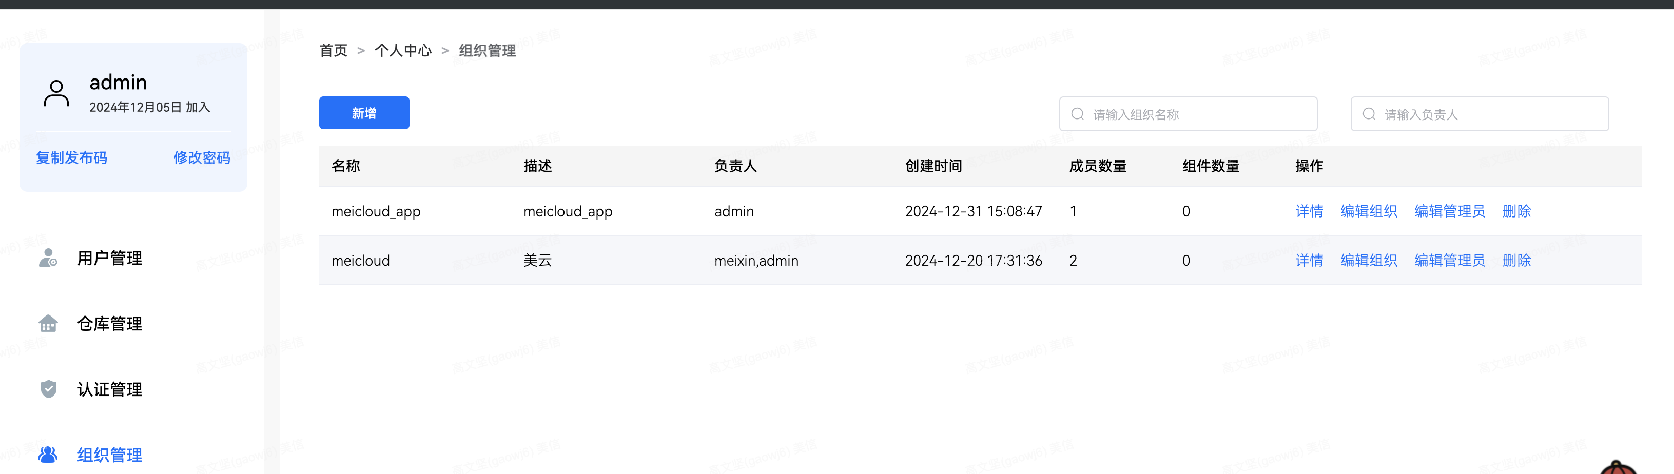Click the 描述 column header

pyautogui.click(x=537, y=166)
